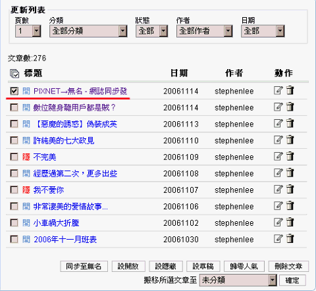Select the 【惡魔的誘惑】 row checkbox
This screenshot has height=291, width=316.
(x=14, y=124)
